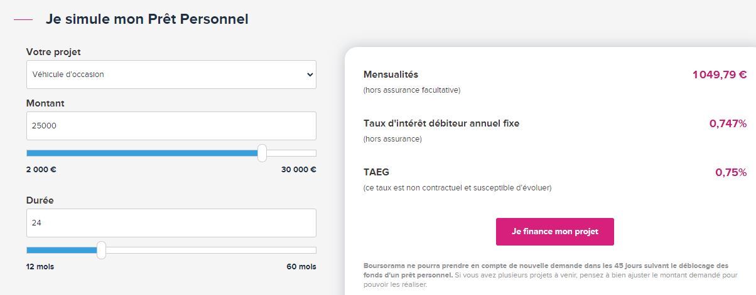Screen dimensions: 756x295
Task: Click the 12 mois minimum duration label
Action: 40,267
